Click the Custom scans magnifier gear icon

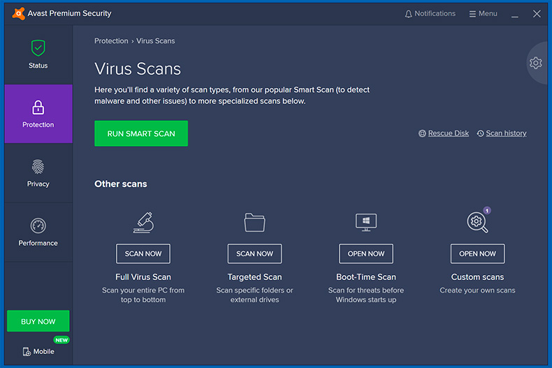(x=477, y=222)
